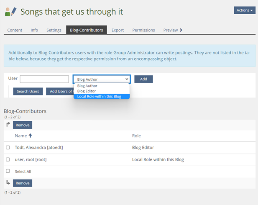This screenshot has width=258, height=205.
Task: Click the arrow icon beside top Remove
Action: (x=8, y=125)
